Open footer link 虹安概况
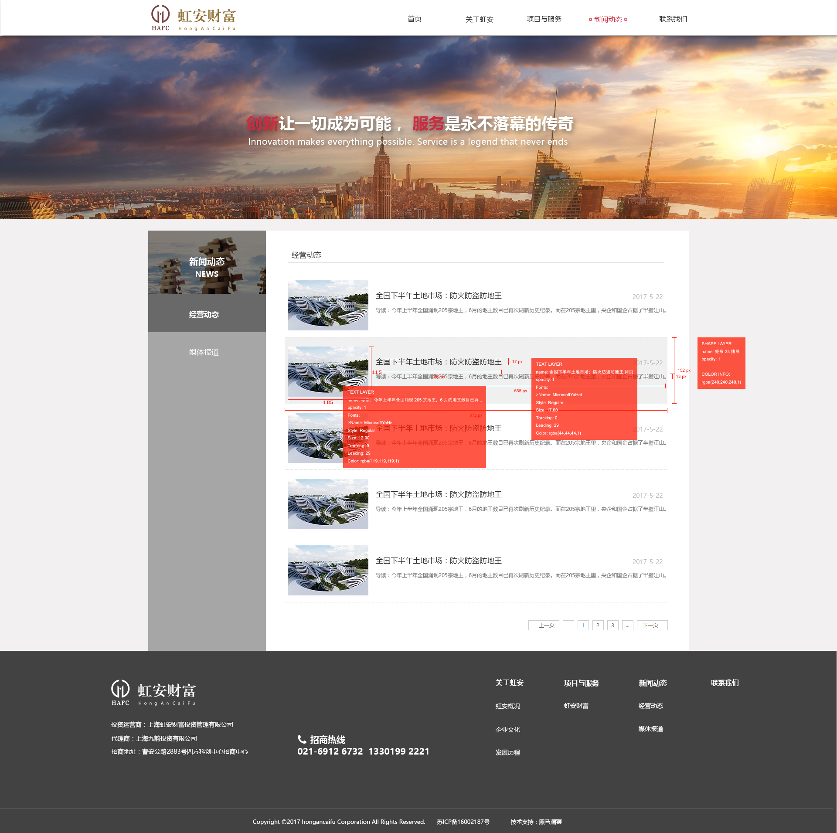The width and height of the screenshot is (837, 833). [507, 706]
